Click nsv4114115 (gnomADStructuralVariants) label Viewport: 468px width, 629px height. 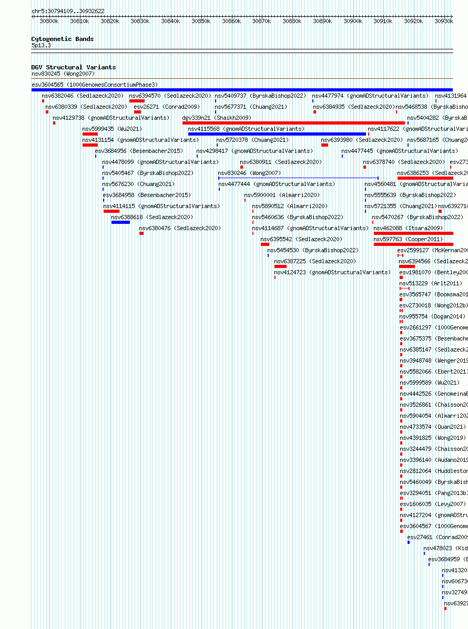(x=162, y=206)
